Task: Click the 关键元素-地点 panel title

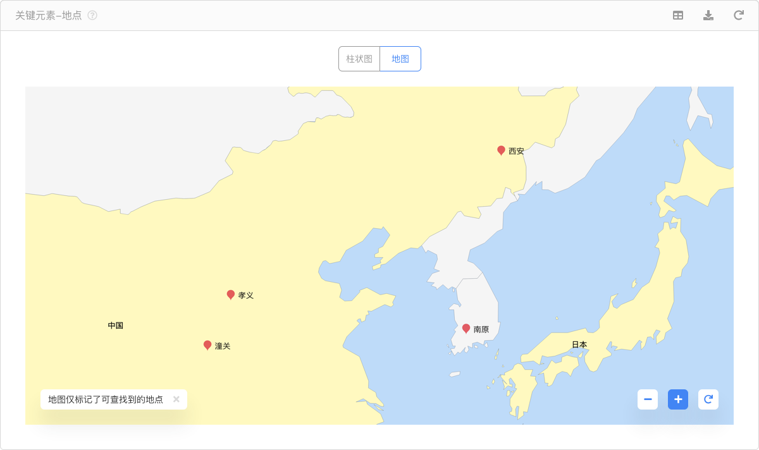Action: 49,15
